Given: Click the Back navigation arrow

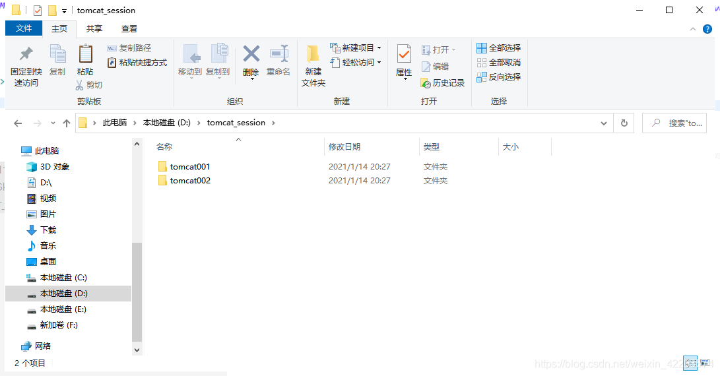Looking at the screenshot, I should coord(18,123).
